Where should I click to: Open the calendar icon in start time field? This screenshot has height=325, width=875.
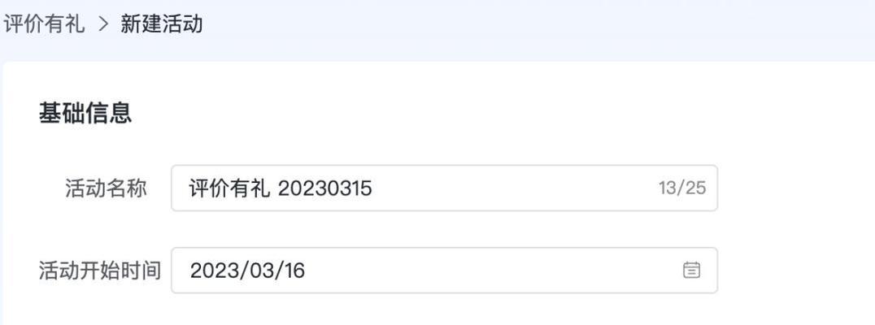point(691,271)
